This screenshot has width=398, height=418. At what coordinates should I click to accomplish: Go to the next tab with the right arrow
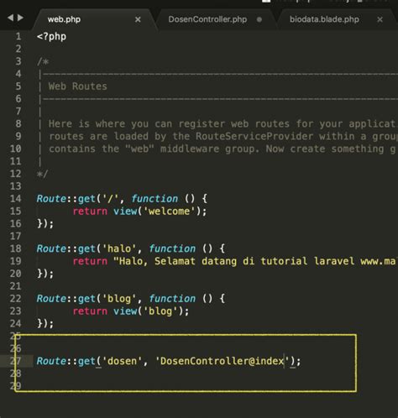click(20, 18)
